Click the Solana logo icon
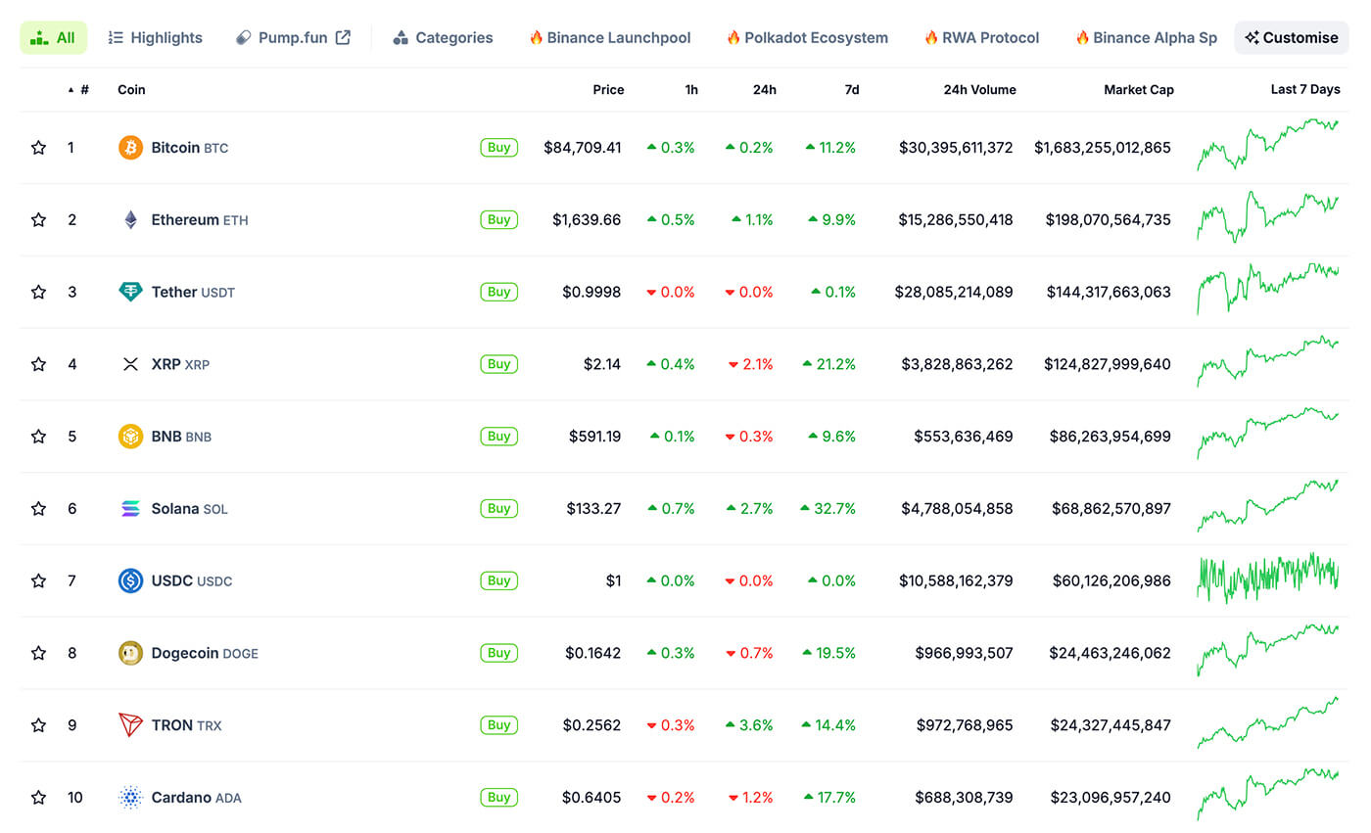1371x833 pixels. point(130,509)
